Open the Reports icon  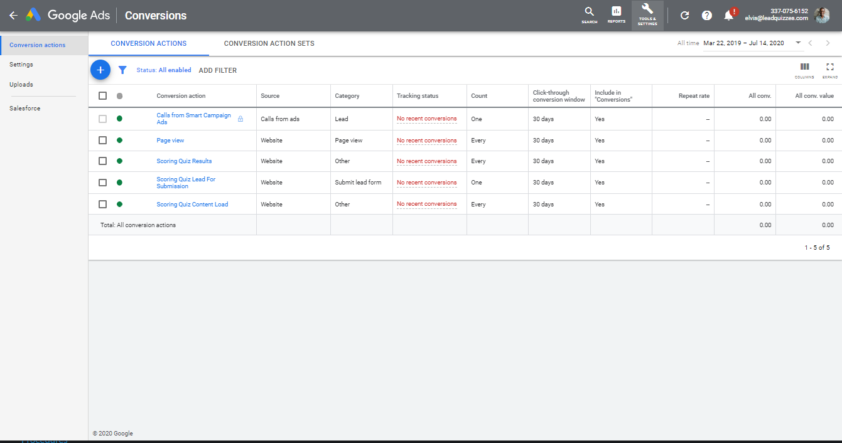pos(616,15)
